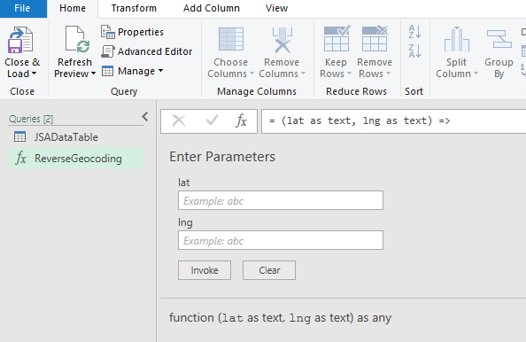Focus the lat parameter input field
This screenshot has height=342, width=526.
(281, 200)
